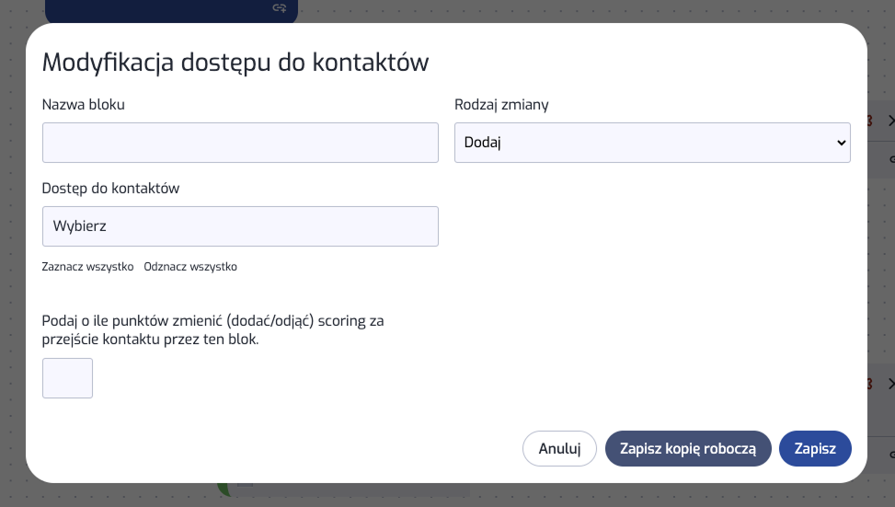Click the lower-right partially hidden link icon
Screen dimensions: 895x507
(x=890, y=454)
